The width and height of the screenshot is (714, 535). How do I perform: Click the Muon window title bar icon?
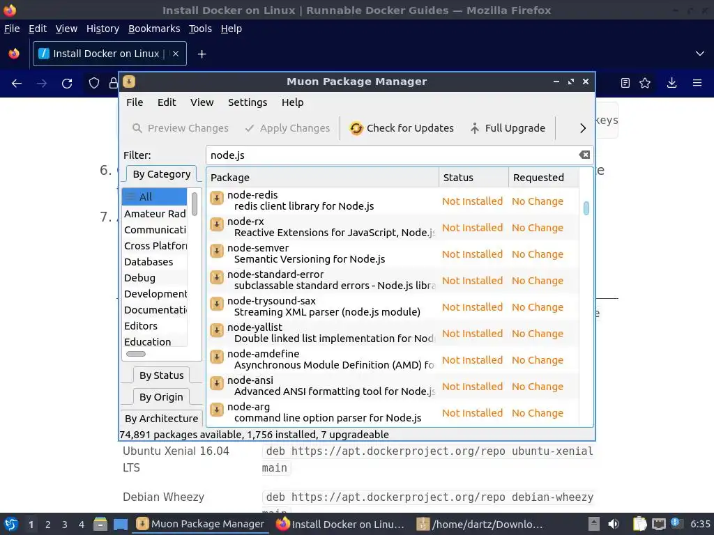[129, 82]
